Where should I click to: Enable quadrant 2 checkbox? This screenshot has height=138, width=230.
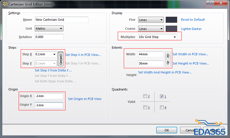coord(145,96)
